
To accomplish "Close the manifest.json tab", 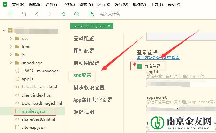I will [109, 26].
